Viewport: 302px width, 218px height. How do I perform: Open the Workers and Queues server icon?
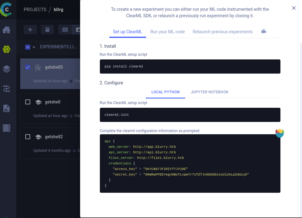pos(6,128)
